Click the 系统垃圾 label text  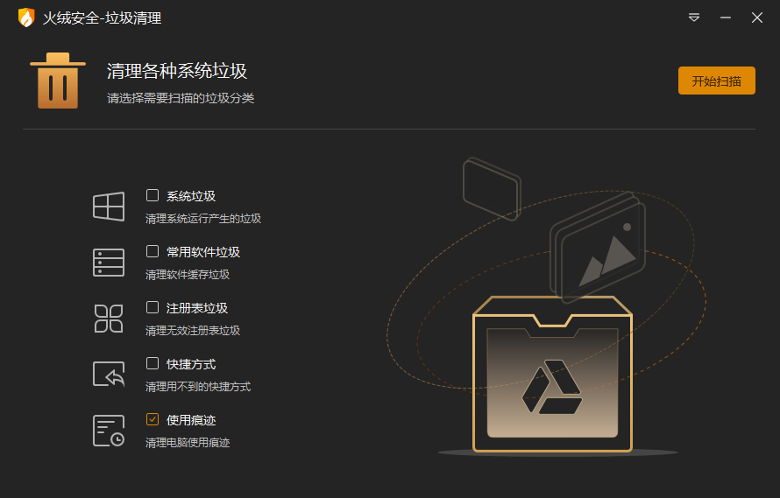[x=190, y=196]
